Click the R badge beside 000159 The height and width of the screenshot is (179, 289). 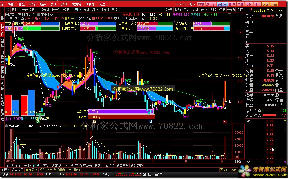click(x=251, y=10)
